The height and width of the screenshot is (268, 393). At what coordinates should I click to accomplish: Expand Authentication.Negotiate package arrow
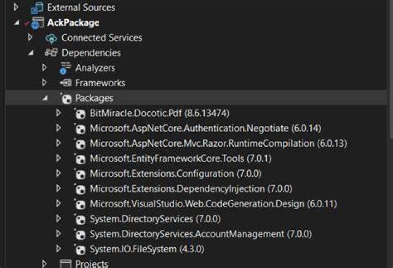[x=58, y=128]
